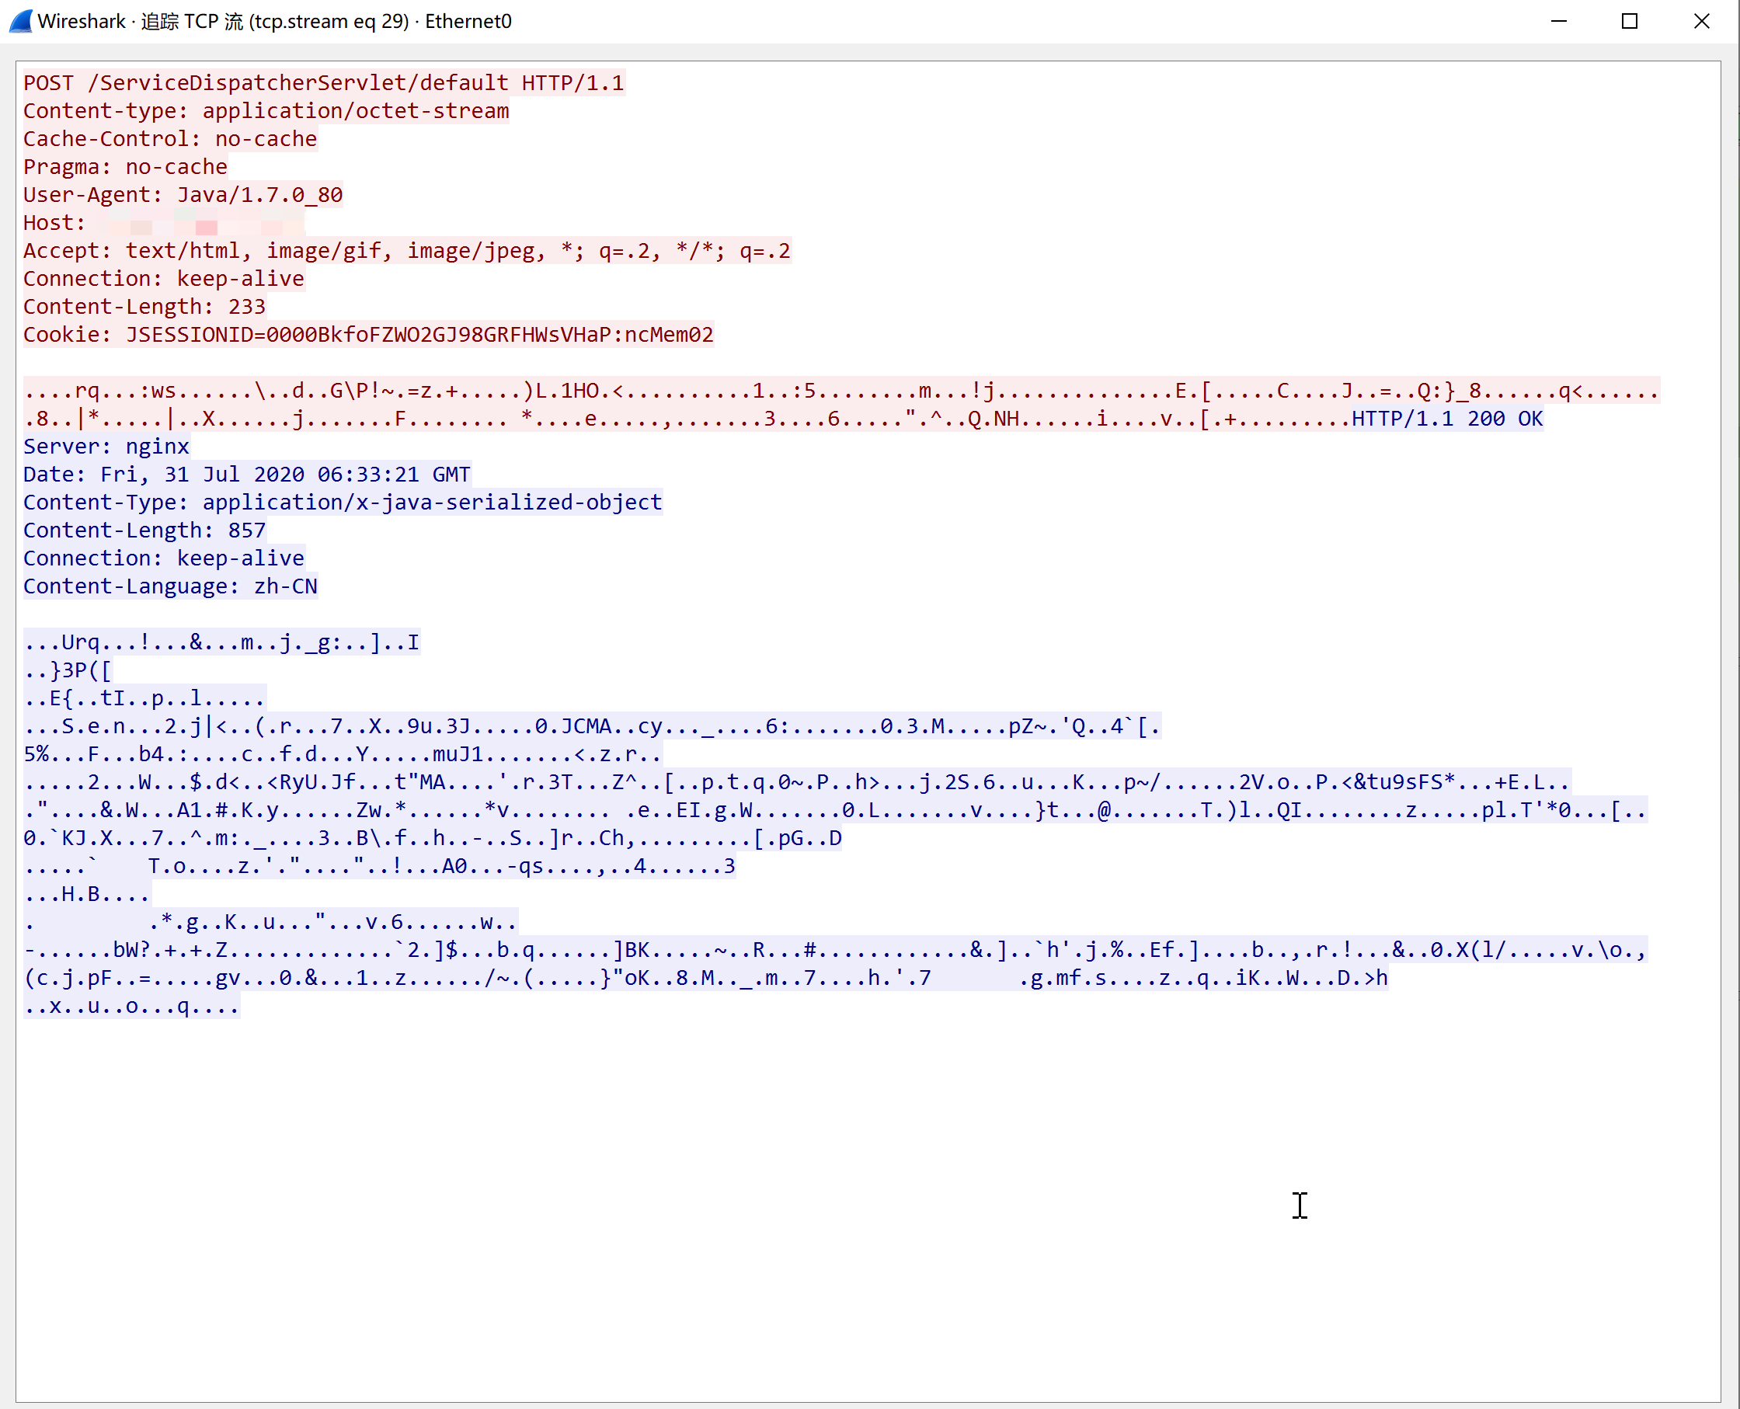Click the Cache-Control: no-cache line
Viewport: 1740px width, 1409px height.
coord(169,139)
